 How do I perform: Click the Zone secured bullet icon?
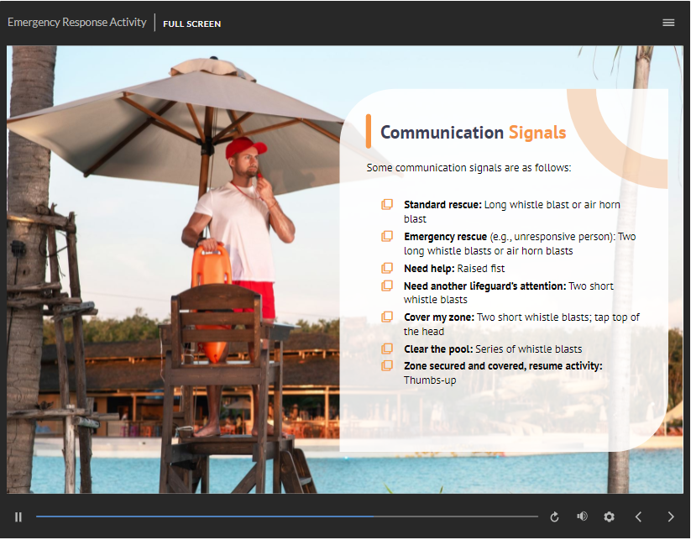(x=387, y=365)
